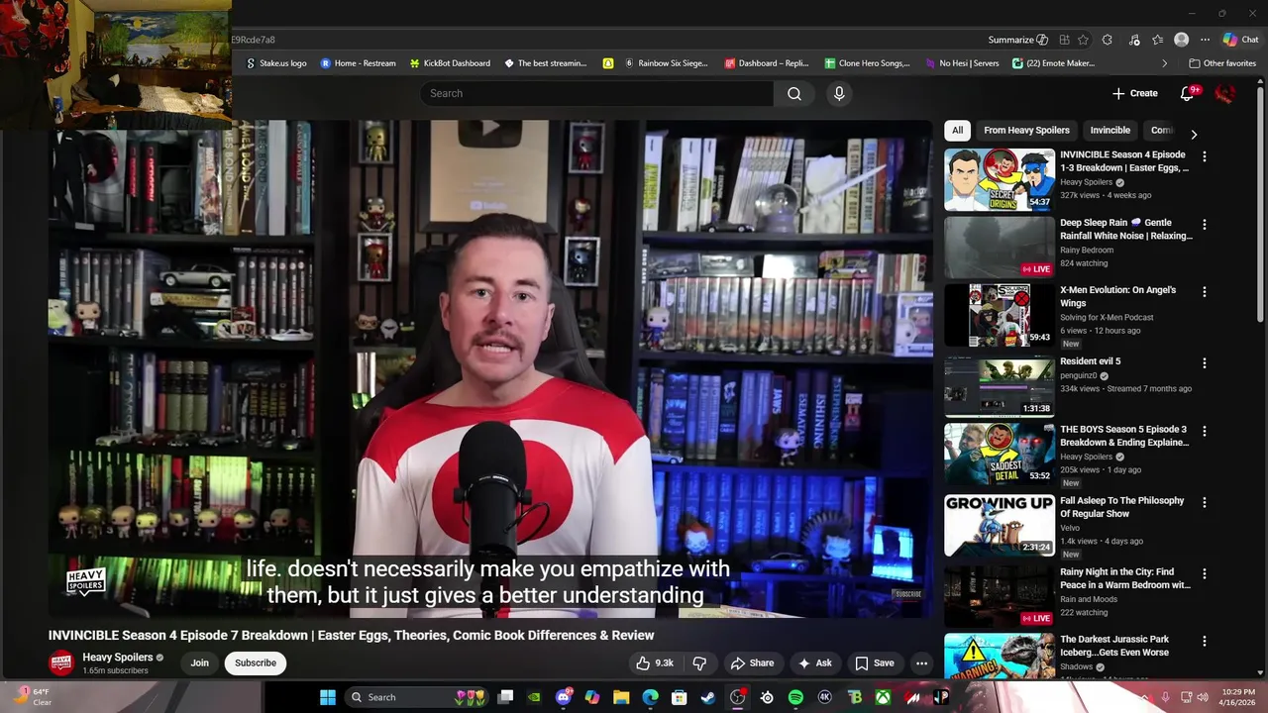
Task: Open options for INVINCIBLE Episode 1-3 video
Action: click(1205, 156)
